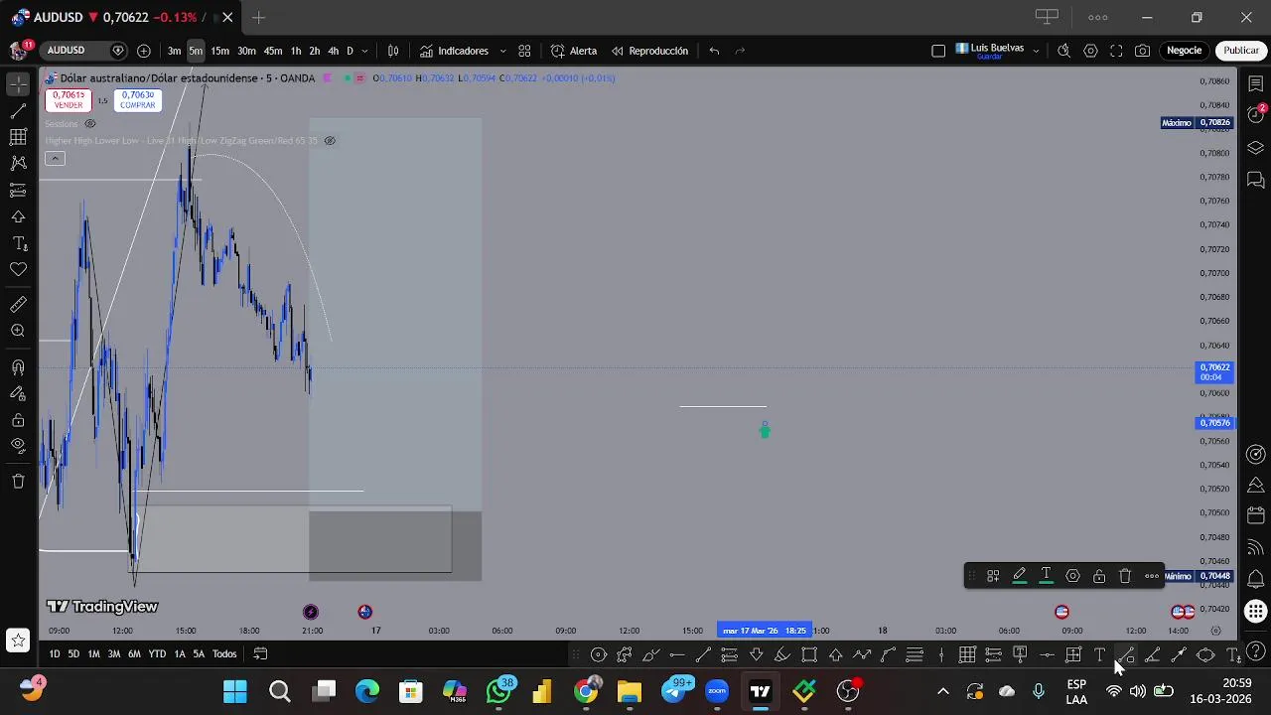
Task: Click the Publicar button
Action: (x=1241, y=51)
